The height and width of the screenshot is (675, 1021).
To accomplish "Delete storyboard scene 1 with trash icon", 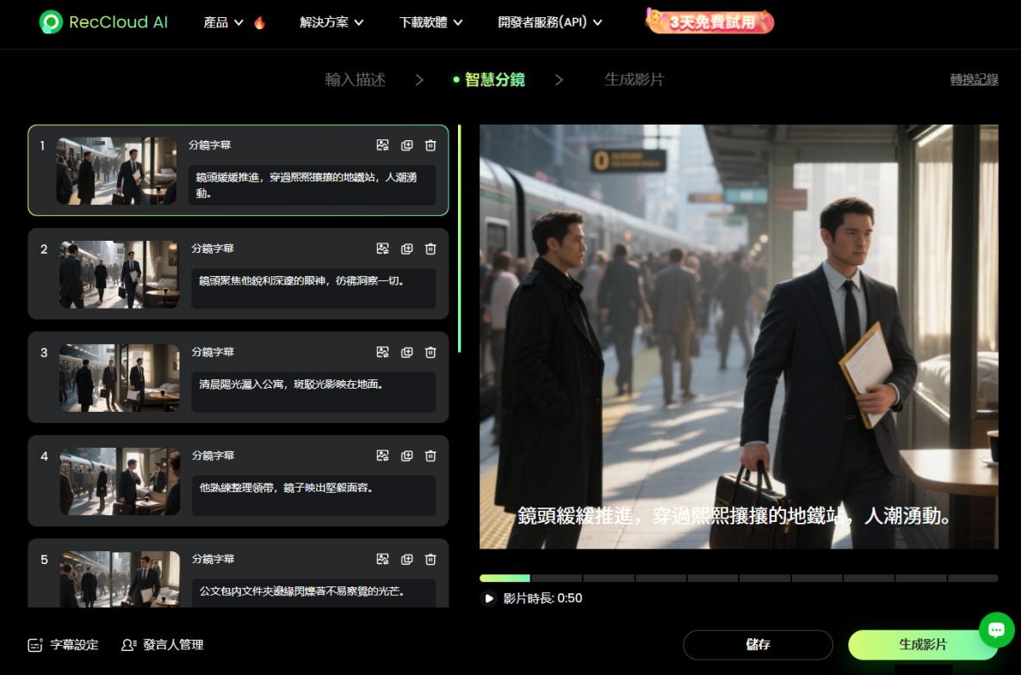I will point(430,145).
